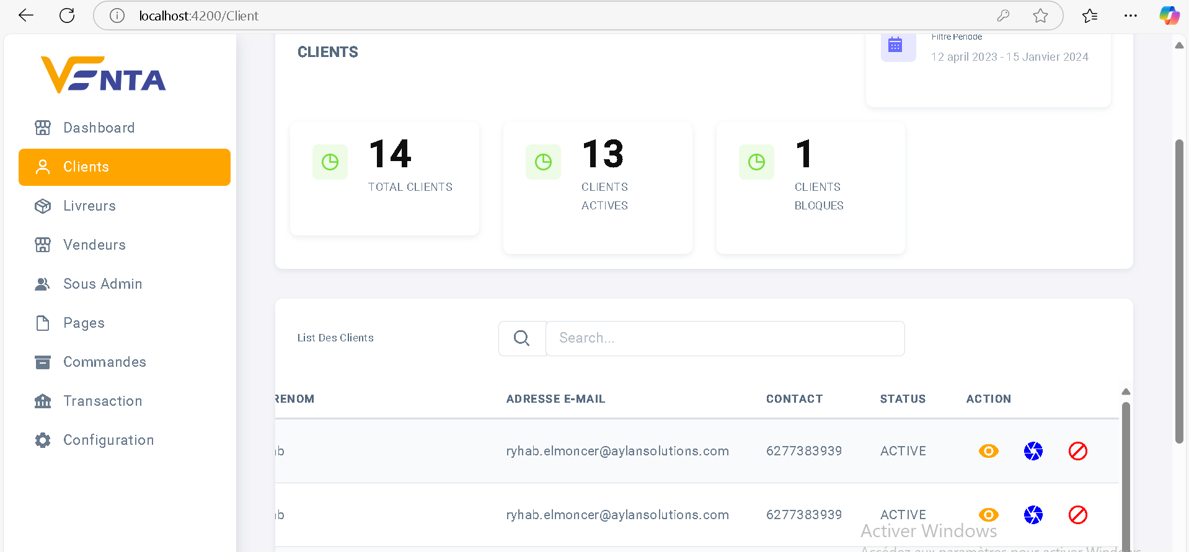
Task: Block second client with red ban icon
Action: click(1078, 515)
